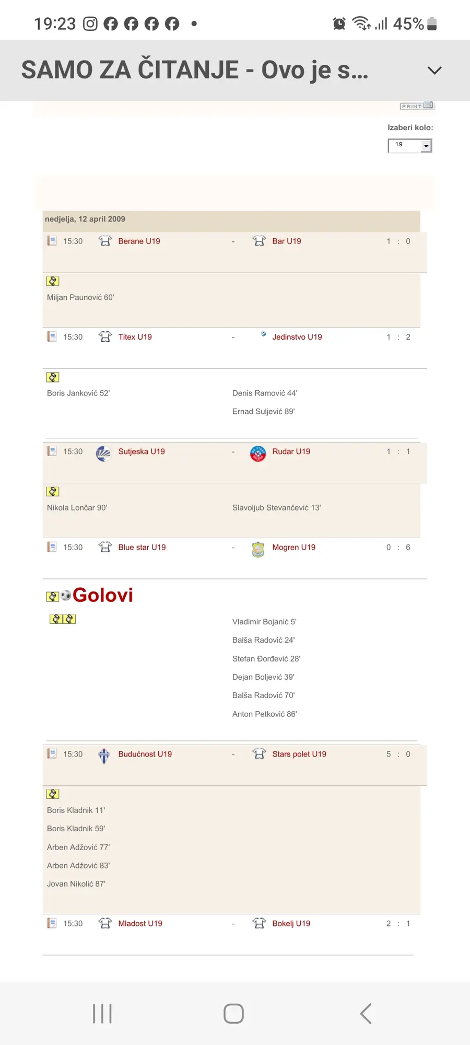This screenshot has width=470, height=1045.
Task: Click the Jedinstvo U19 small crest
Action: [x=263, y=334]
